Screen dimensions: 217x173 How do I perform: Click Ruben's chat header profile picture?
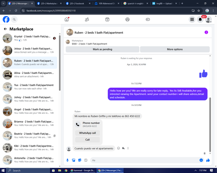pyautogui.click(x=70, y=32)
